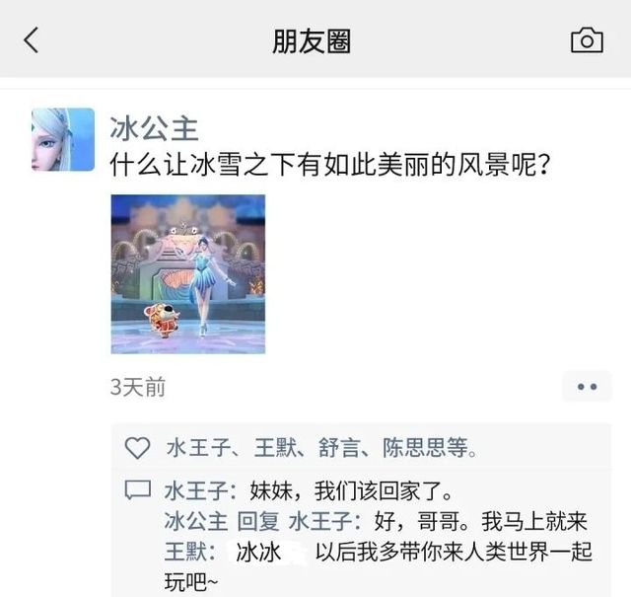The image size is (631, 597).
Task: Tap the back arrow icon
Action: tap(31, 40)
